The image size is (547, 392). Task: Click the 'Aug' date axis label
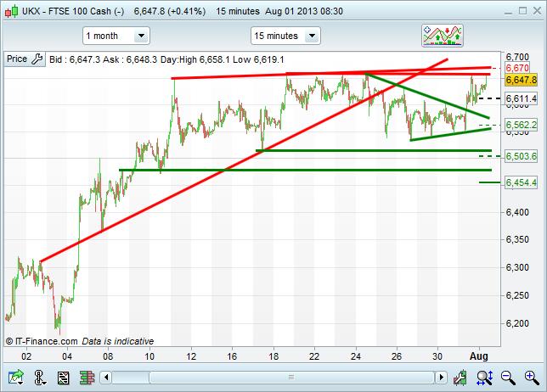point(479,356)
